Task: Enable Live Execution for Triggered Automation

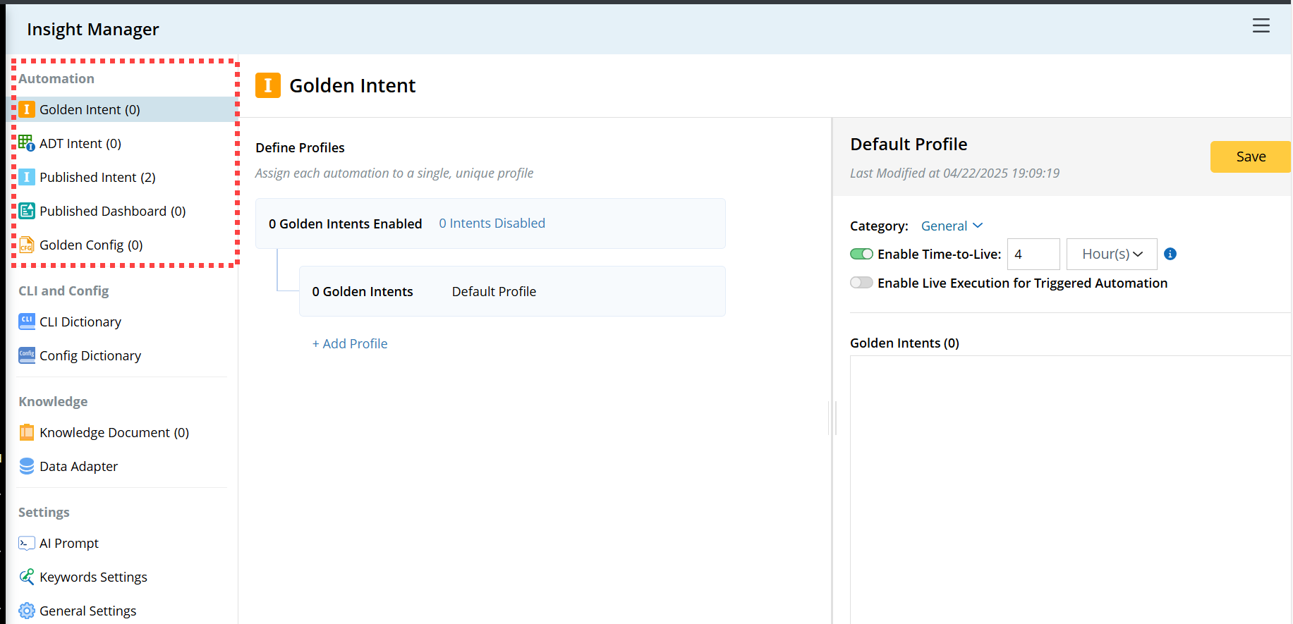Action: point(861,283)
